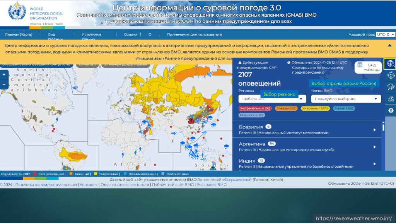Click the red Экстремальный legend swatch
Image resolution: width=396 pixels, height=223 pixels.
click(35, 174)
